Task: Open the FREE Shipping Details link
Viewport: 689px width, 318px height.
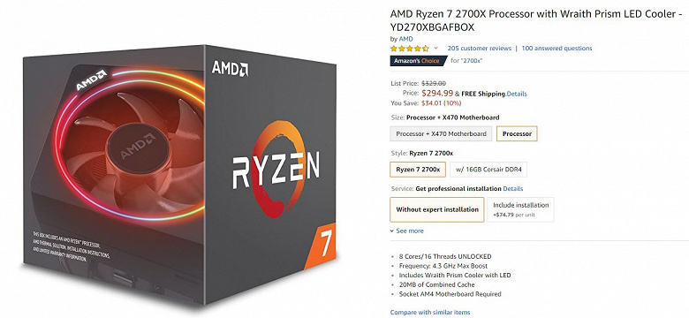Action: 517,94
